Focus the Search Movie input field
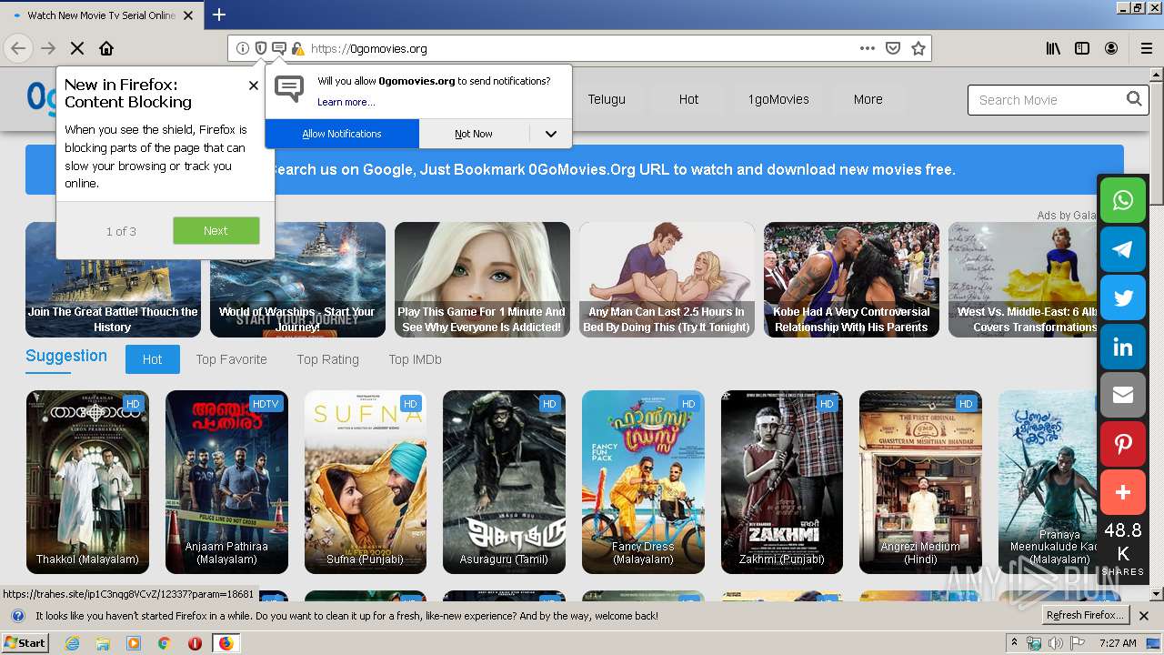Image resolution: width=1164 pixels, height=655 pixels. click(1046, 99)
